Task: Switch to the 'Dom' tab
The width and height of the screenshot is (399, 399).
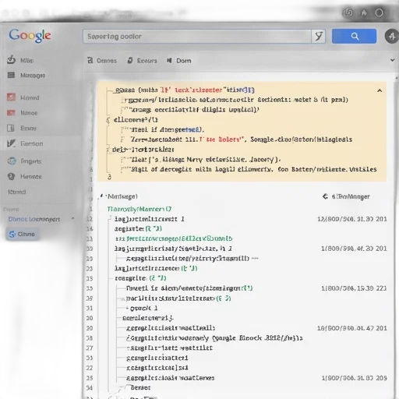Action: click(179, 61)
